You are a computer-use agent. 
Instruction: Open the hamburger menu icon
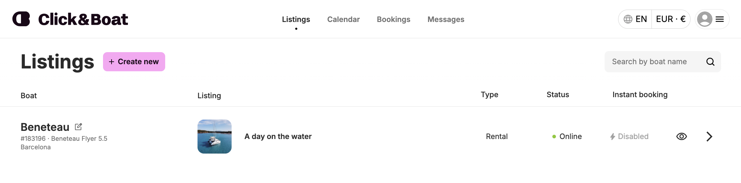point(720,19)
